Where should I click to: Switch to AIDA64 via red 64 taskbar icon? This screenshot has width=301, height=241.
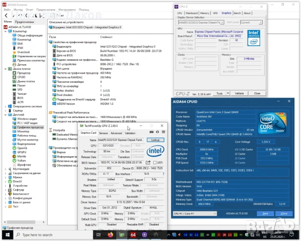[x=133, y=235]
